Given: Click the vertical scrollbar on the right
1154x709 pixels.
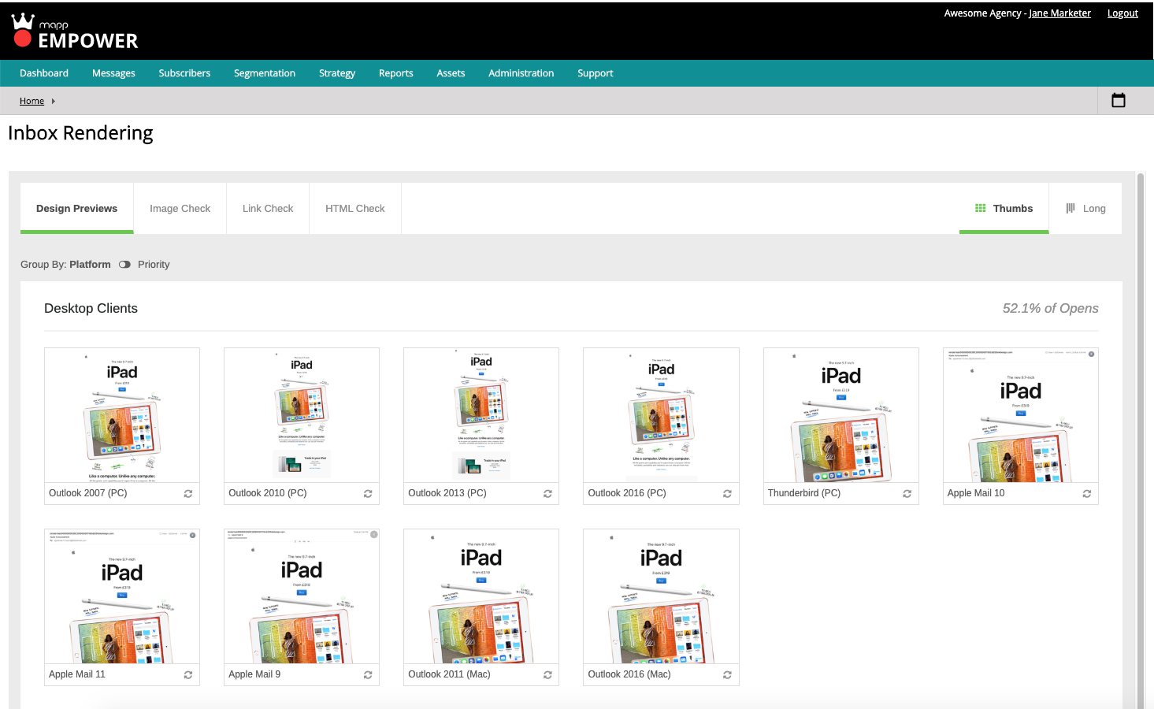Looking at the screenshot, I should [1140, 441].
